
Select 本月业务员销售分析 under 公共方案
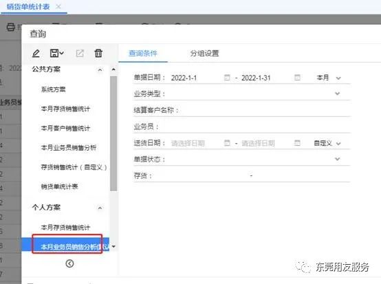(69, 147)
